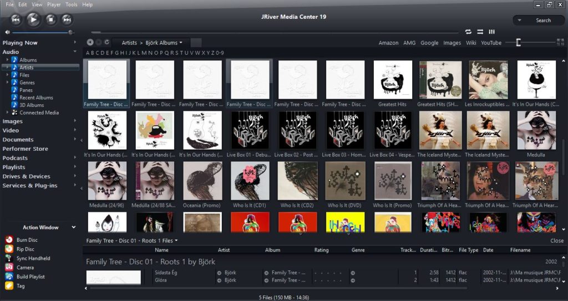Click the thumbnail view options icon

(560, 42)
